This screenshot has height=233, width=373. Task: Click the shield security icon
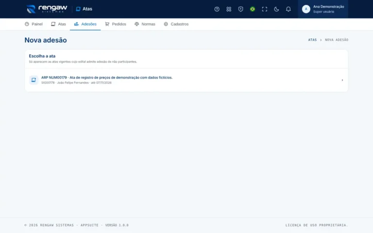tap(240, 9)
